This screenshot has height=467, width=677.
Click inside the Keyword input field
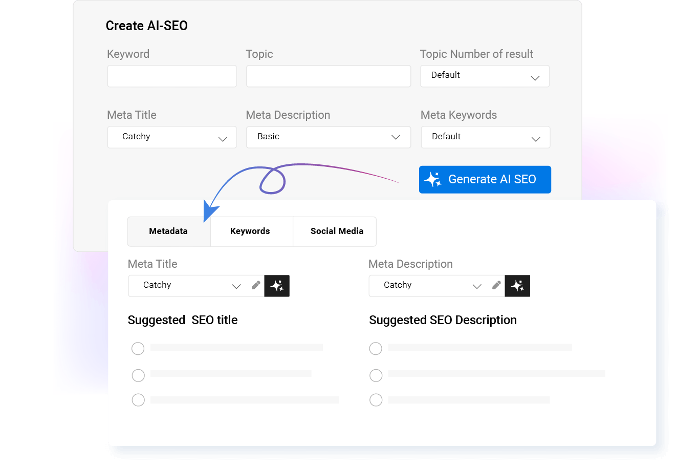coord(171,76)
